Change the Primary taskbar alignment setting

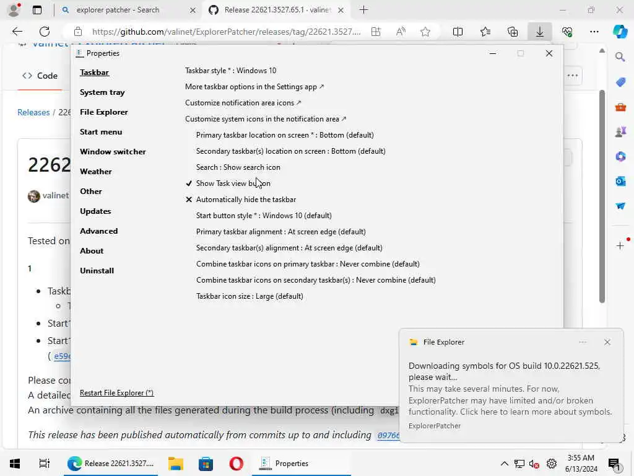(x=280, y=232)
